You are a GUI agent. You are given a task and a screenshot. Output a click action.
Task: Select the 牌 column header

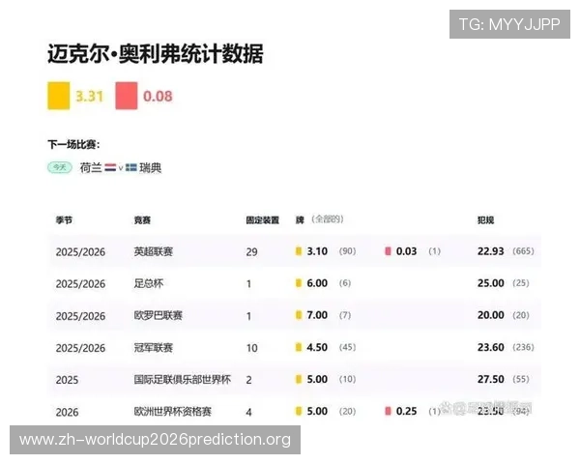300,220
